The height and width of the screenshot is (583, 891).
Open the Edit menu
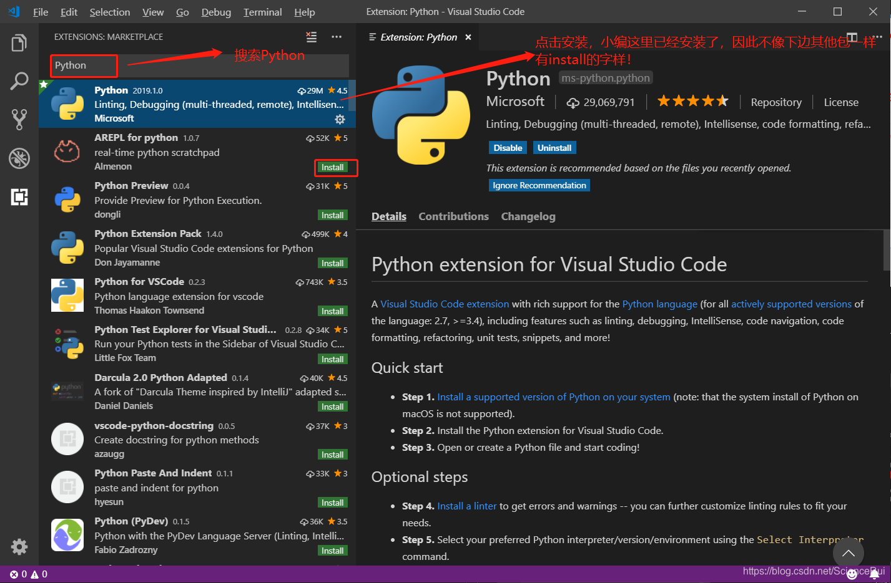pos(69,12)
